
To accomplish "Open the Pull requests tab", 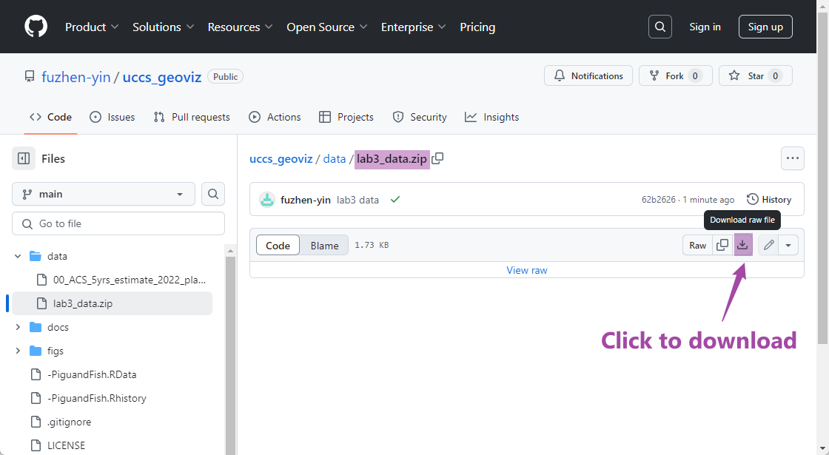I will click(192, 118).
